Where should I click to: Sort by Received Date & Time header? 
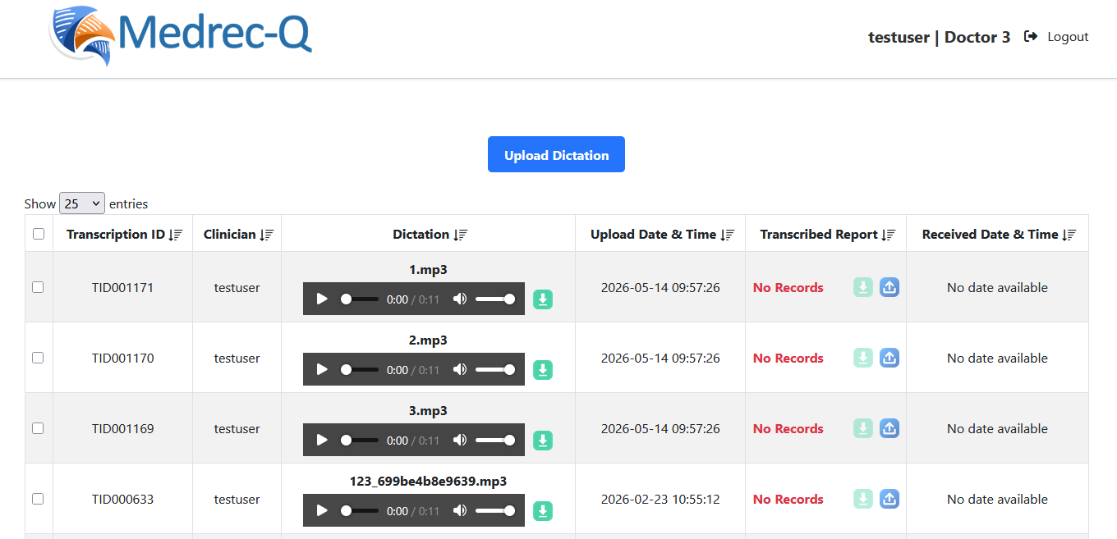click(998, 234)
